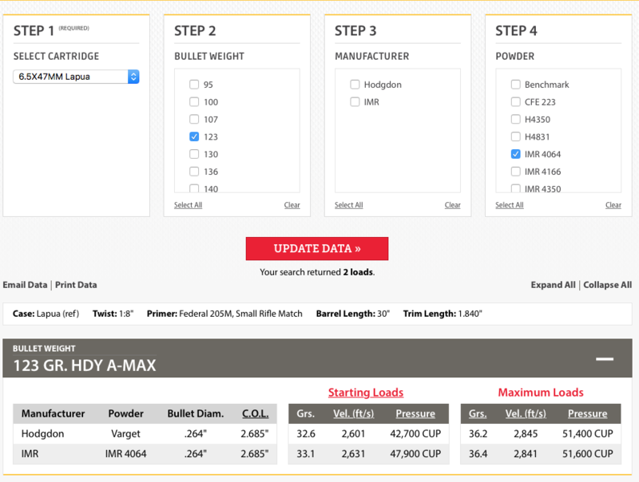Uncheck the 123 bullet weight checkbox
This screenshot has width=639, height=482.
[x=194, y=136]
